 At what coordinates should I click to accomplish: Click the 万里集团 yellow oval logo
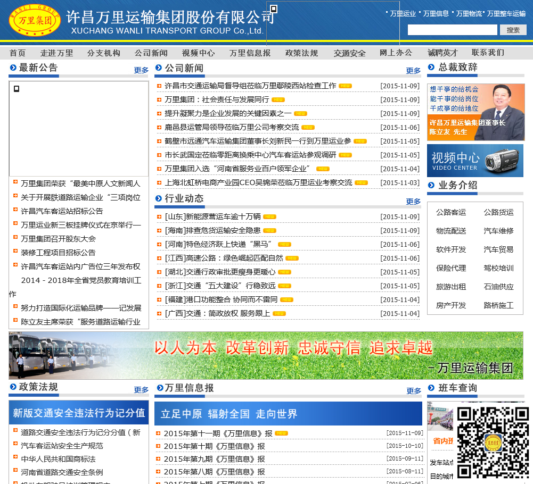coord(35,20)
